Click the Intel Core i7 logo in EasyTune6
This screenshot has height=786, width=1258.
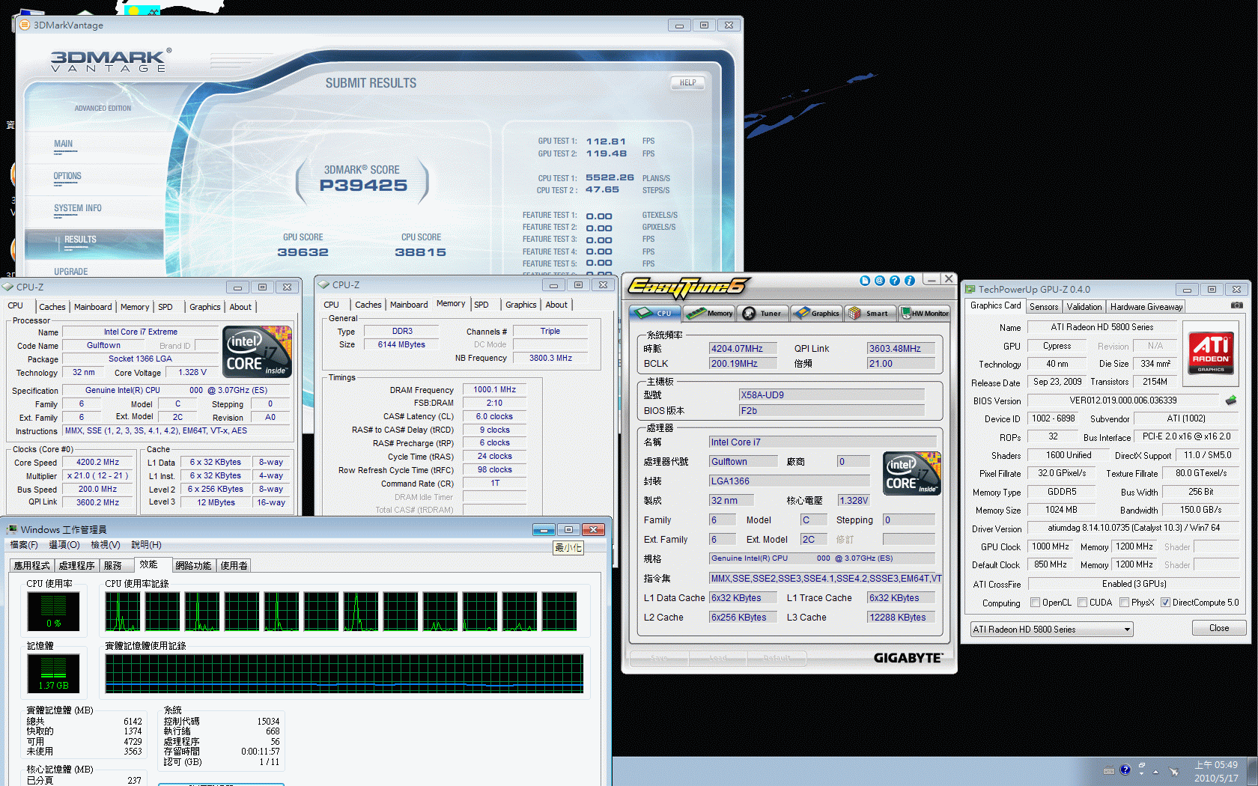[x=912, y=473]
